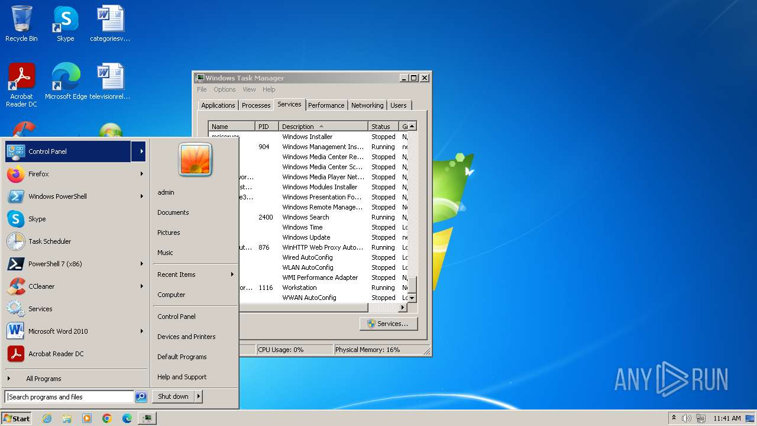Open Acrobat Reader DC desktop icon
The image size is (757, 426).
(21, 85)
